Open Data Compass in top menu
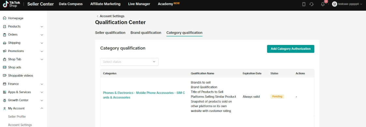 (71, 4)
